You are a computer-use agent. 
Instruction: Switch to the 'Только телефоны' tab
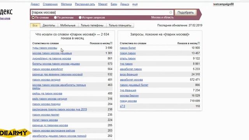pyautogui.click(x=92, y=25)
